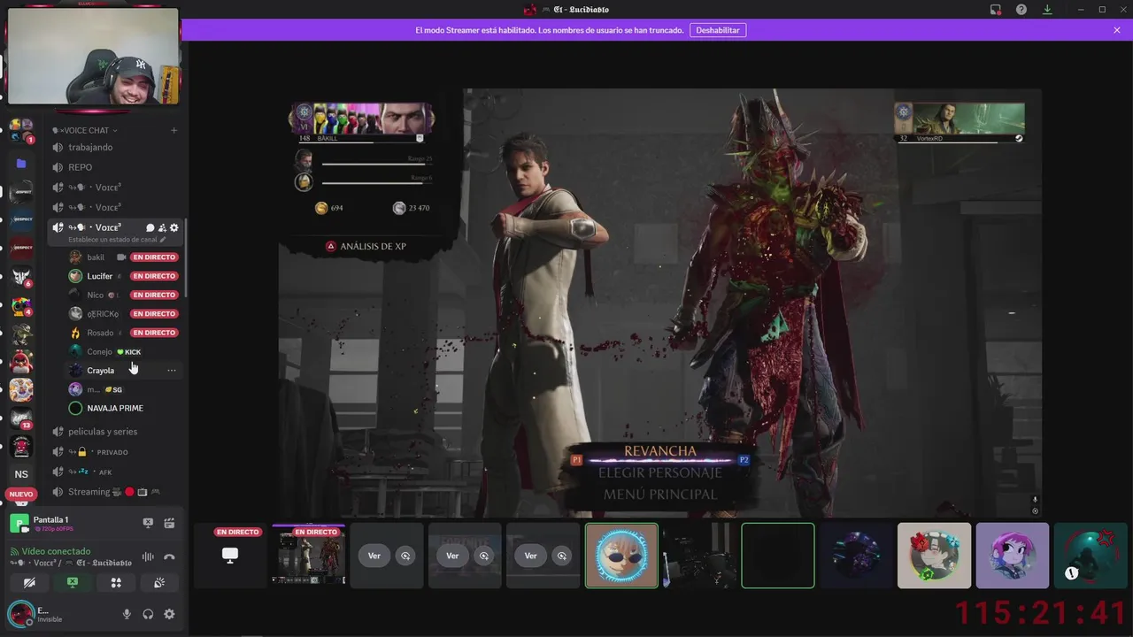1133x637 pixels.
Task: Select the screen monitor EN DIRECTO tile
Action: click(x=230, y=556)
